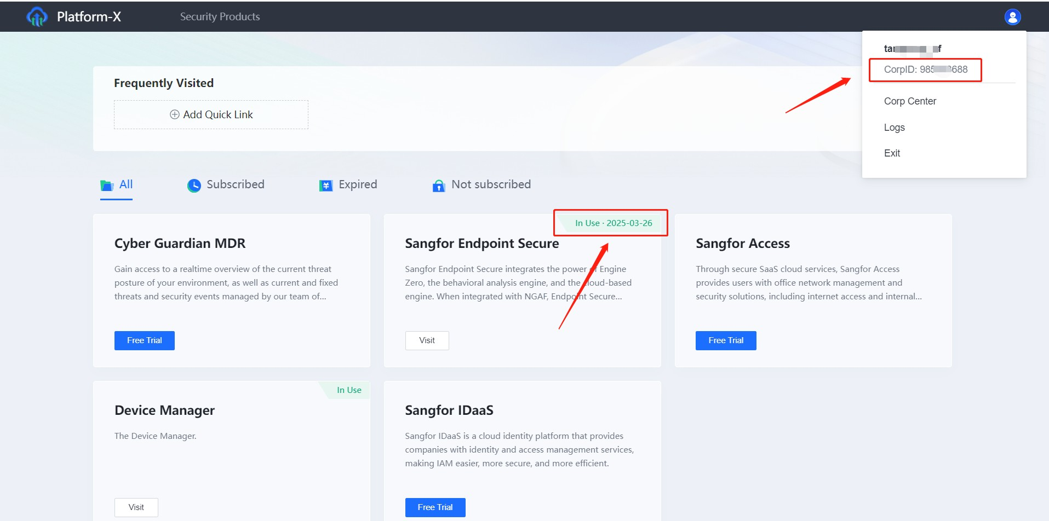Click the plus icon in Add Quick Link
This screenshot has height=521, width=1049.
tap(175, 114)
